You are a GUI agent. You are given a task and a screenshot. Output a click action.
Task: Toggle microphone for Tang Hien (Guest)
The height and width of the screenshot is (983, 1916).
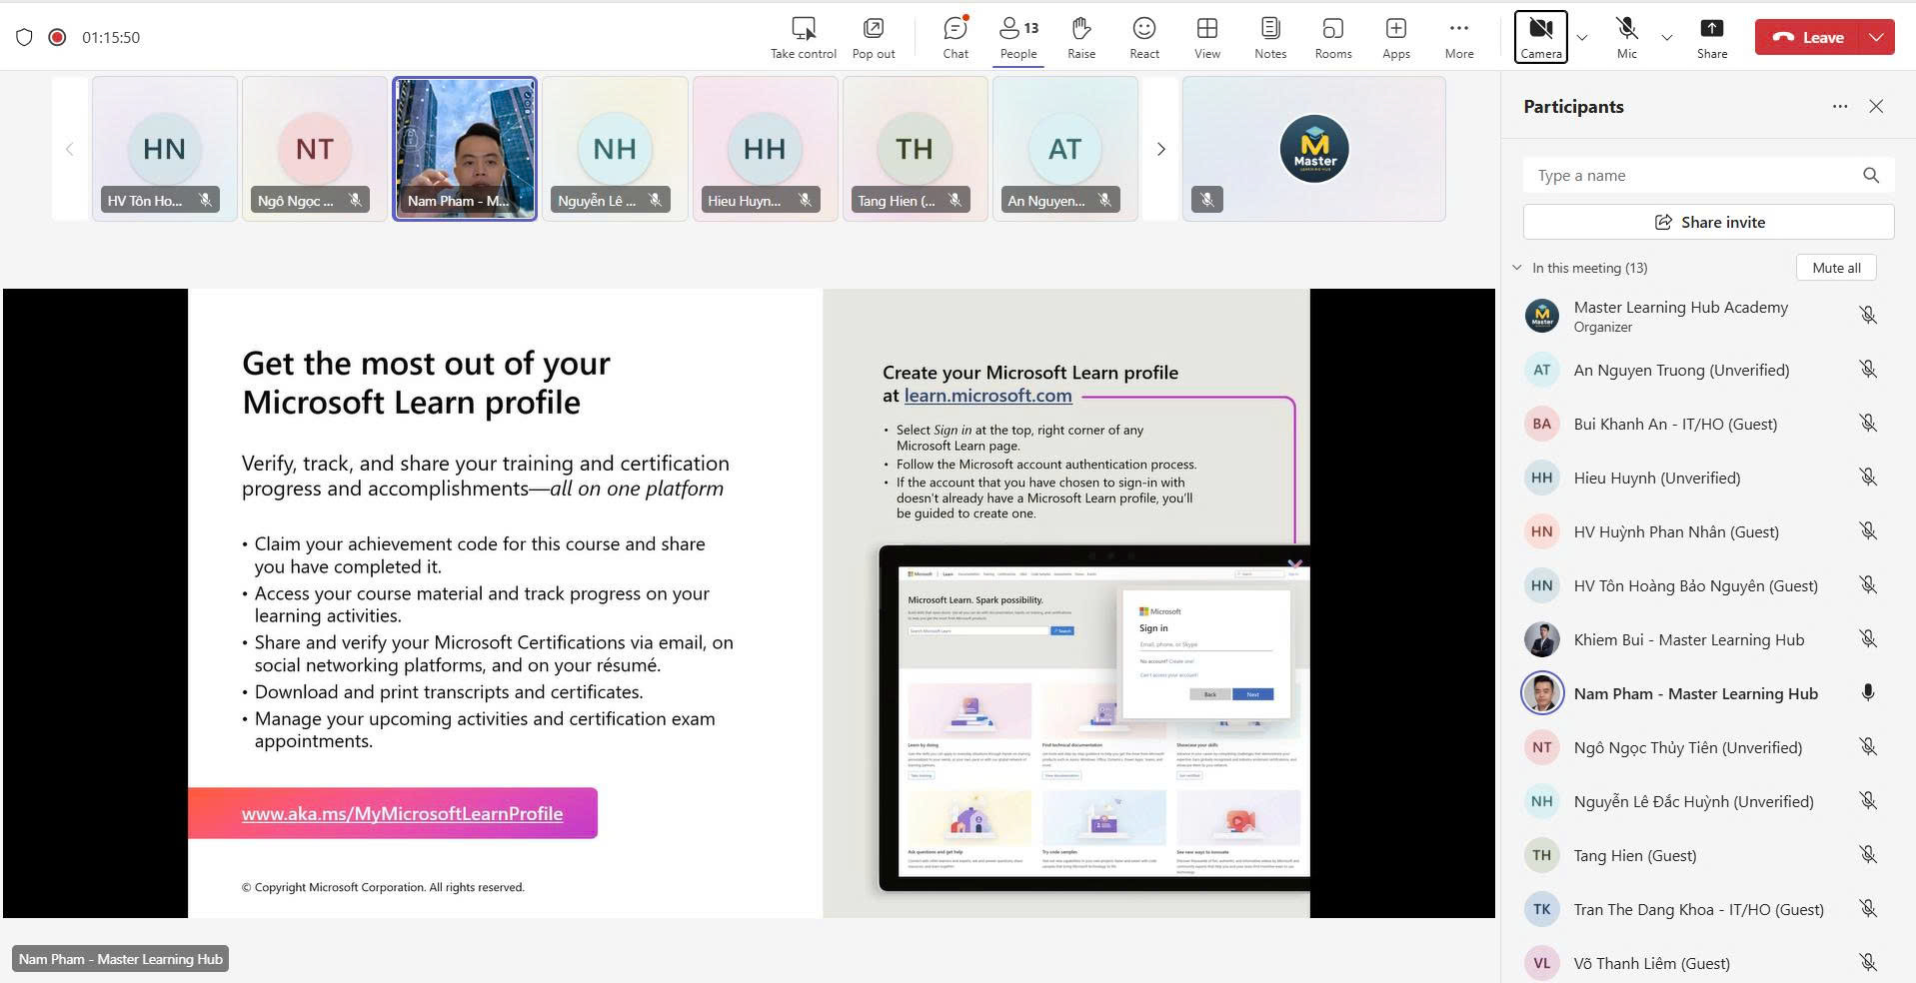coord(1867,855)
